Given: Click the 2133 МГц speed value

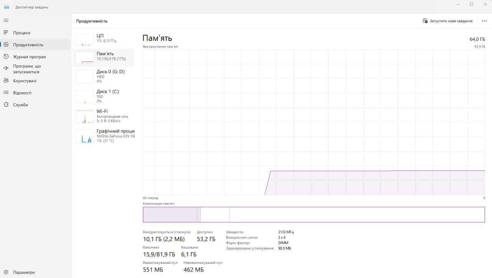Looking at the screenshot, I should pos(286,232).
